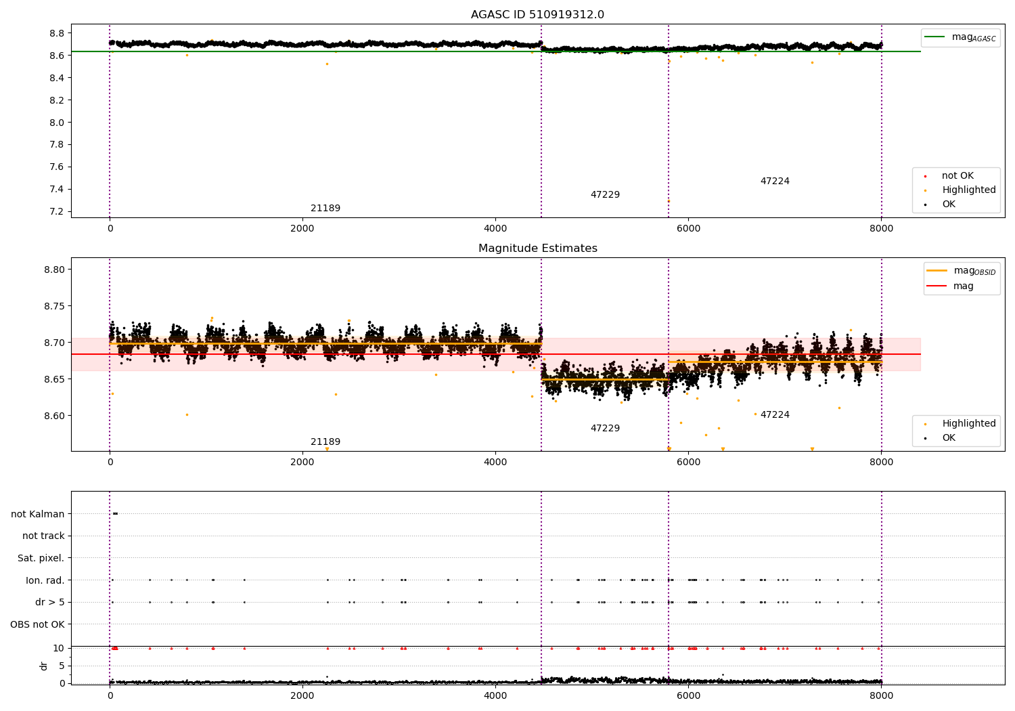
Task: Click 'not OK' legend entry in top plot
Action: (x=949, y=176)
